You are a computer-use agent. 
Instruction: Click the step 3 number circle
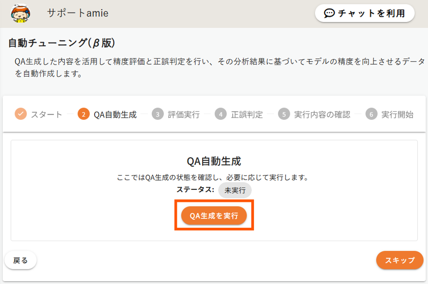coord(158,115)
